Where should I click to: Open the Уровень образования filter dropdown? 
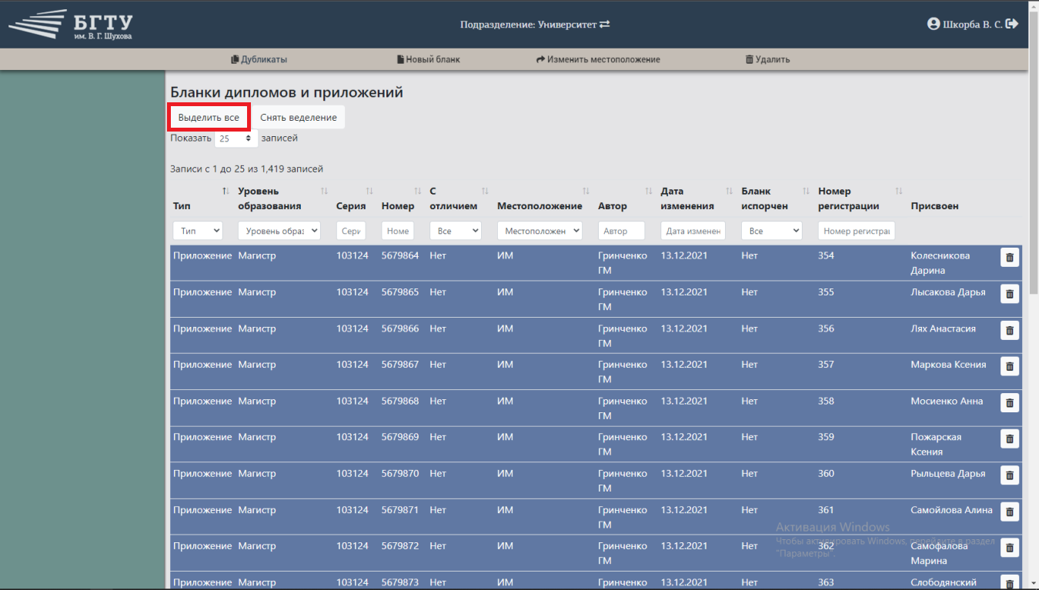(x=279, y=231)
